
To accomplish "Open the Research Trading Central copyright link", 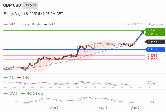I will [x=142, y=24].
